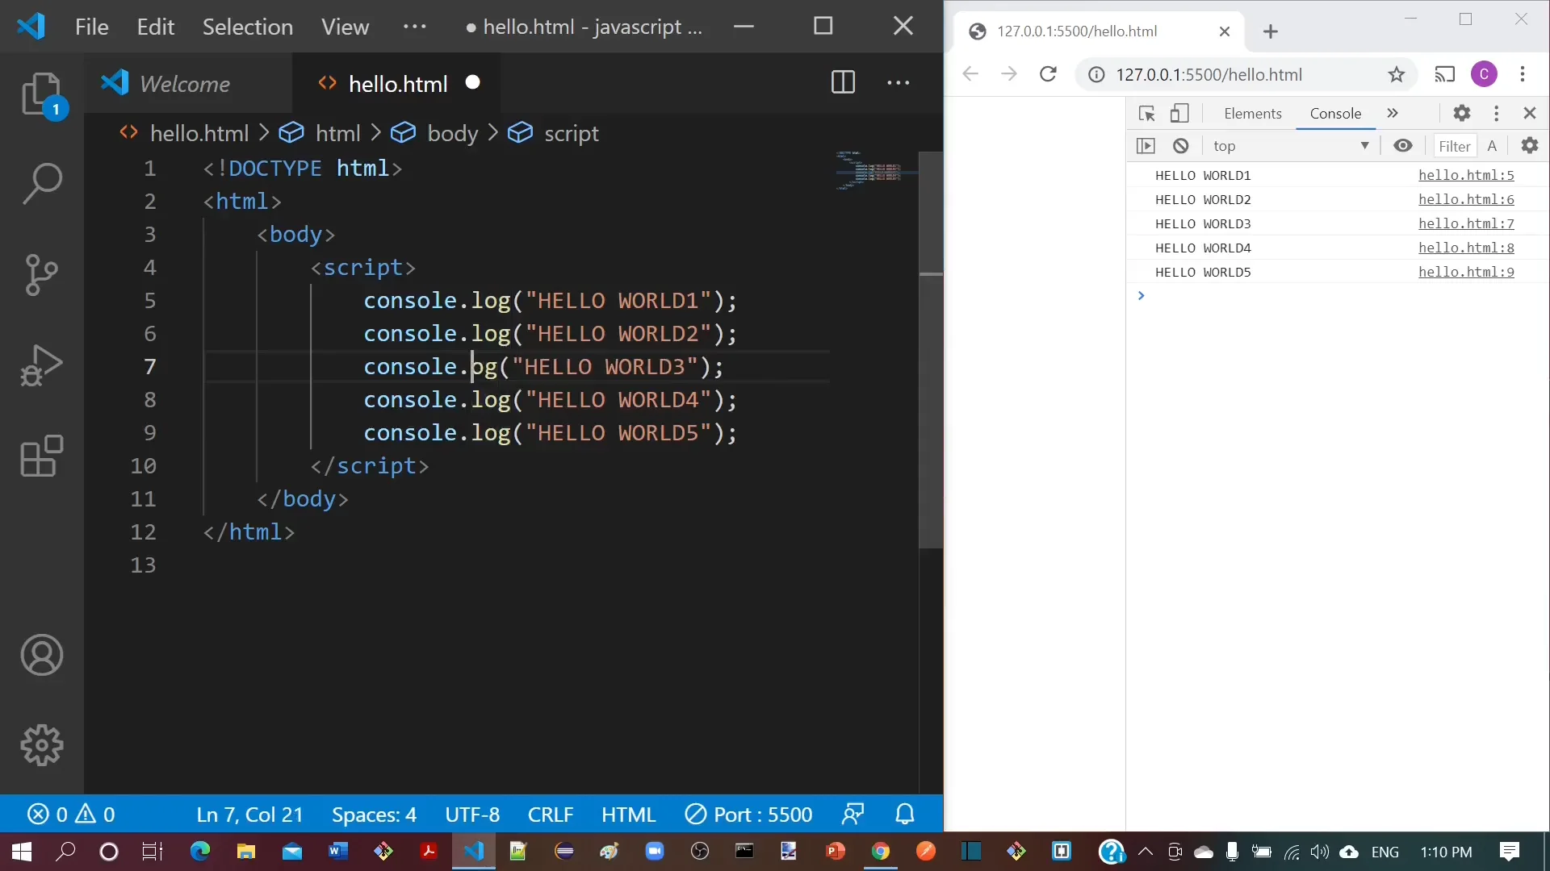Screen dimensions: 1550x871
Task: Open the Run and Debug view
Action: (41, 365)
